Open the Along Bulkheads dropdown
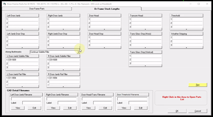This screenshot has width=213, height=117. [78, 52]
